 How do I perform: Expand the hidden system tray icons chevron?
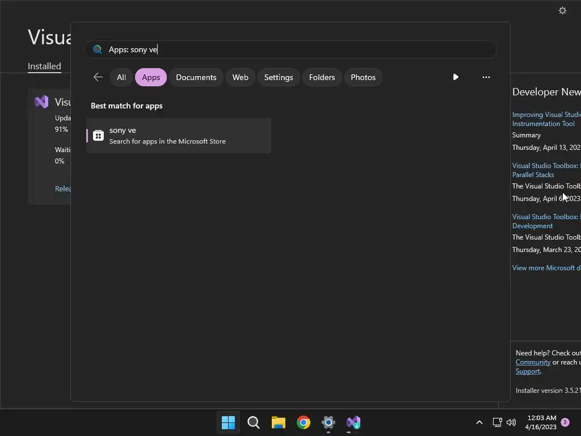click(479, 422)
